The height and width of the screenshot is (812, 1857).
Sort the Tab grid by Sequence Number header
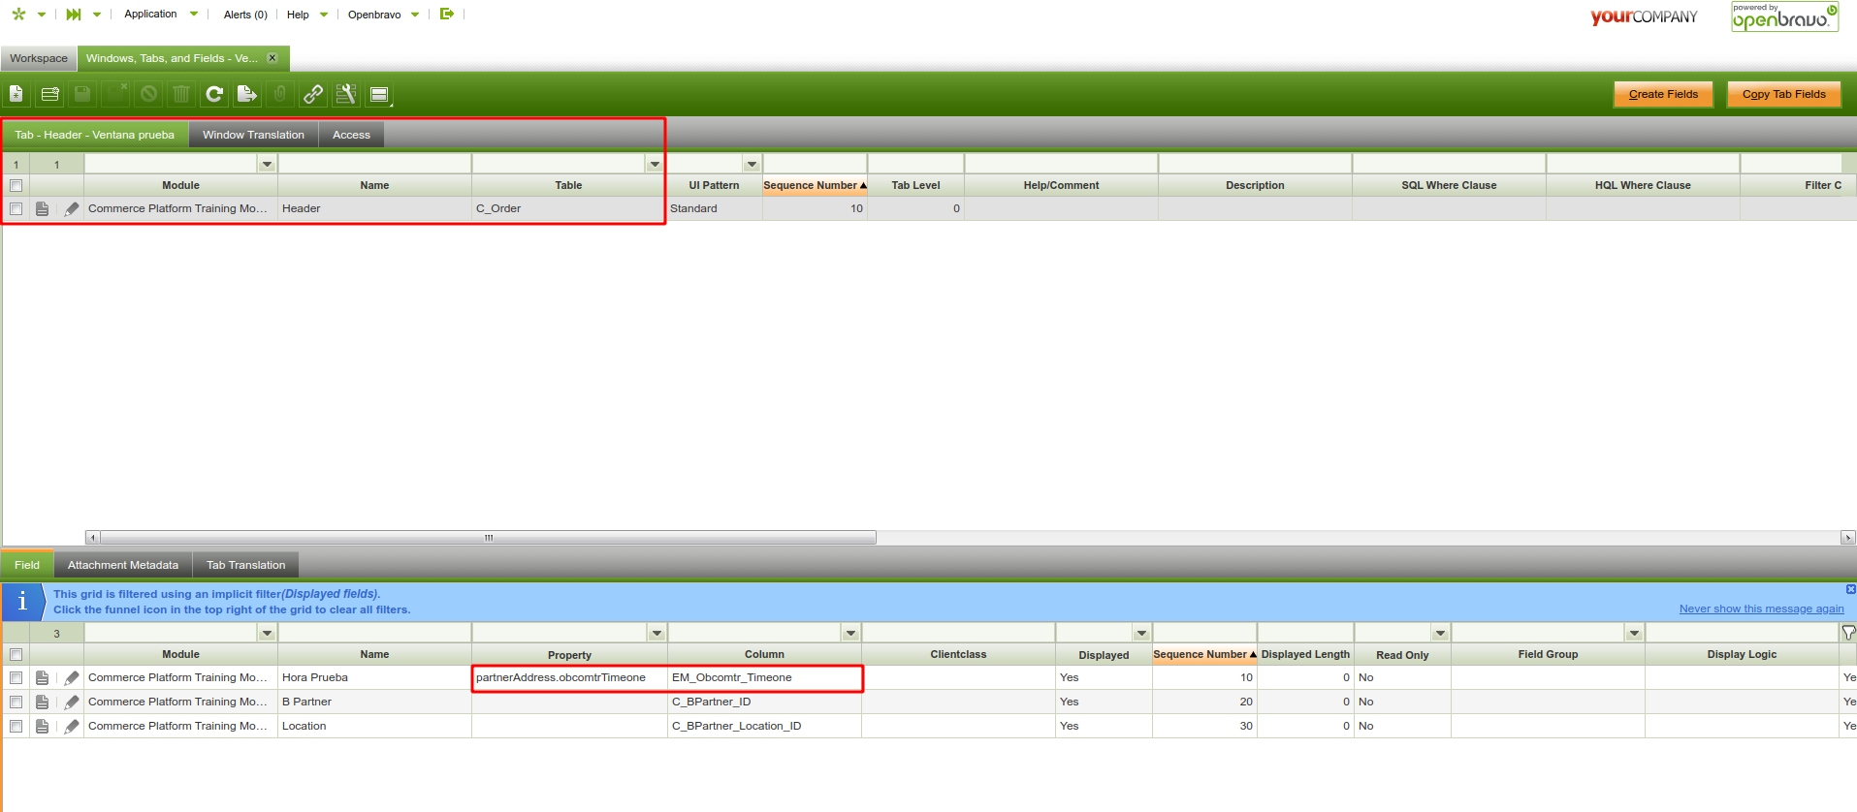pyautogui.click(x=815, y=185)
